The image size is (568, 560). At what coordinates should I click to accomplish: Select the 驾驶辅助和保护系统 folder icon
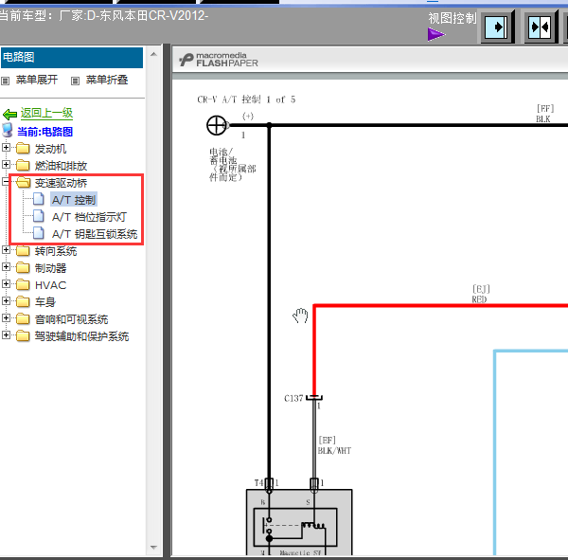click(x=23, y=335)
